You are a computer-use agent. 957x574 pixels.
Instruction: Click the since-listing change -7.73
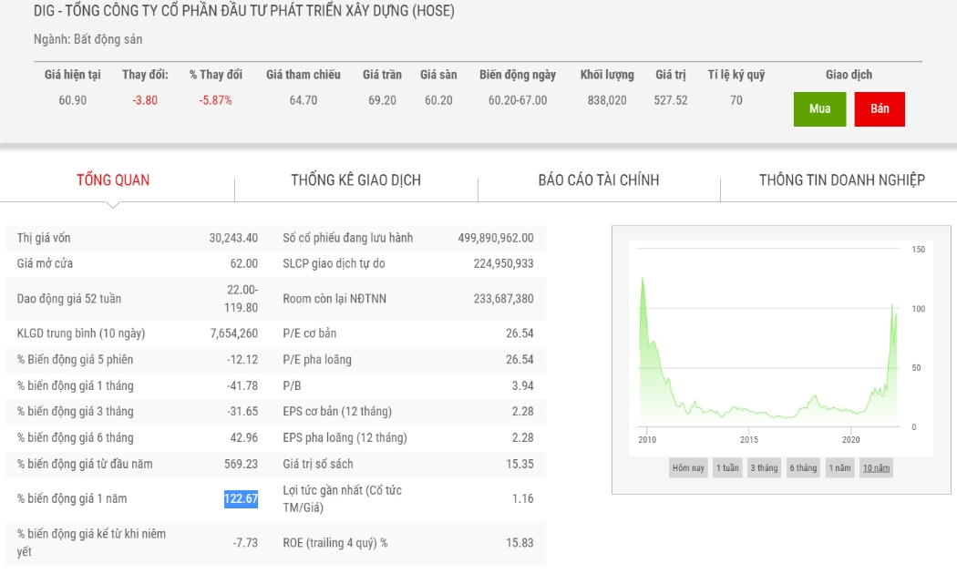pyautogui.click(x=246, y=543)
